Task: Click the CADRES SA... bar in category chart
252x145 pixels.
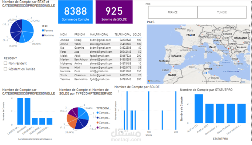Action: [20, 111]
